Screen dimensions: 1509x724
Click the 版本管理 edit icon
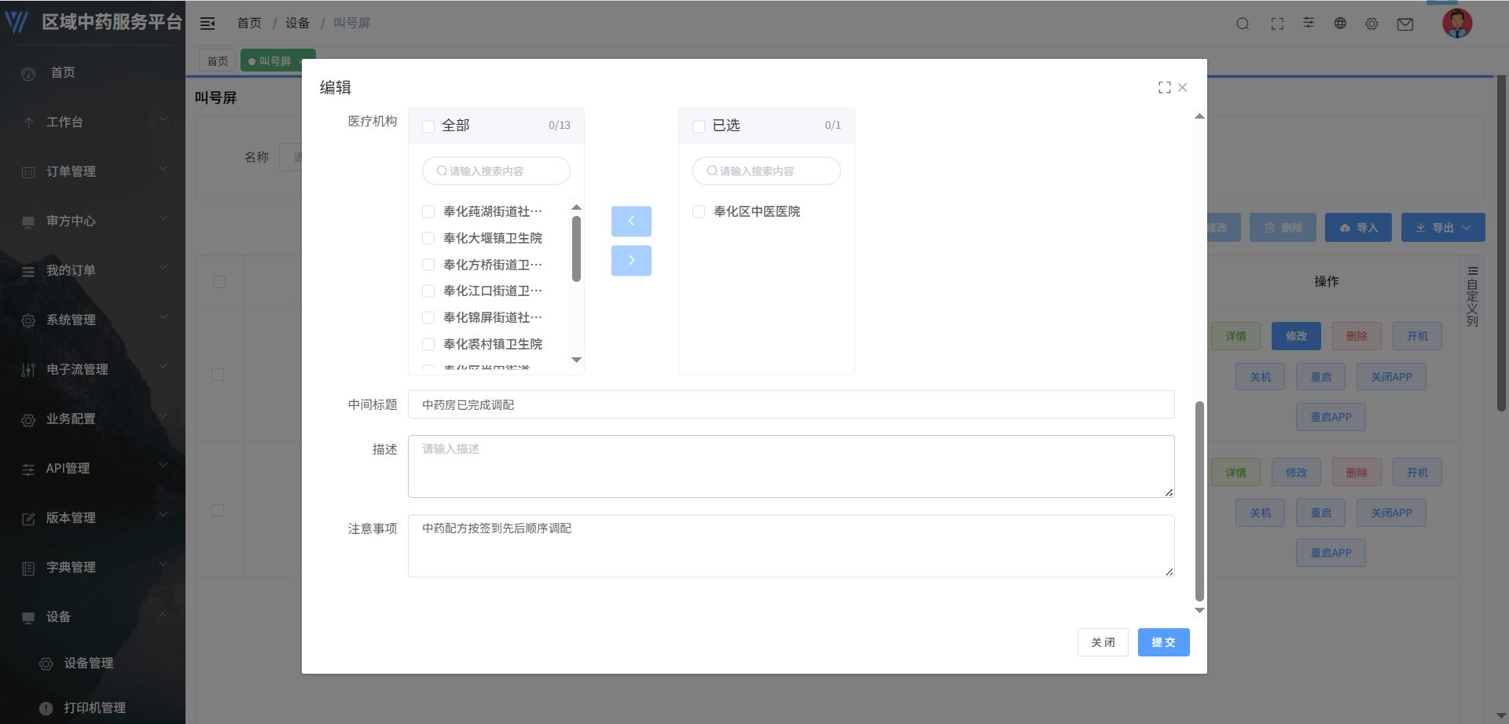tap(28, 518)
